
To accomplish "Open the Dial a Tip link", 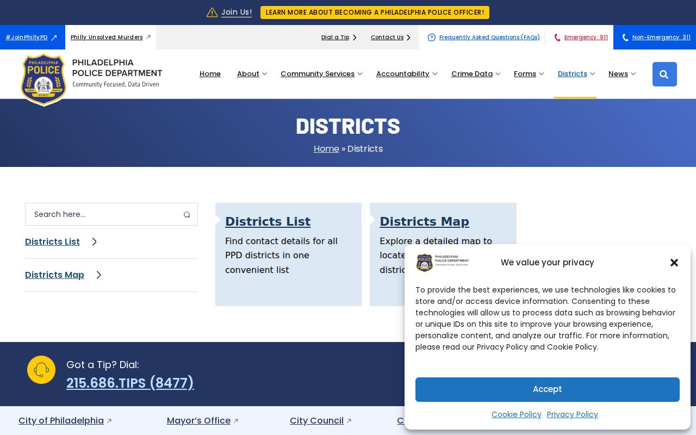I will coord(335,38).
